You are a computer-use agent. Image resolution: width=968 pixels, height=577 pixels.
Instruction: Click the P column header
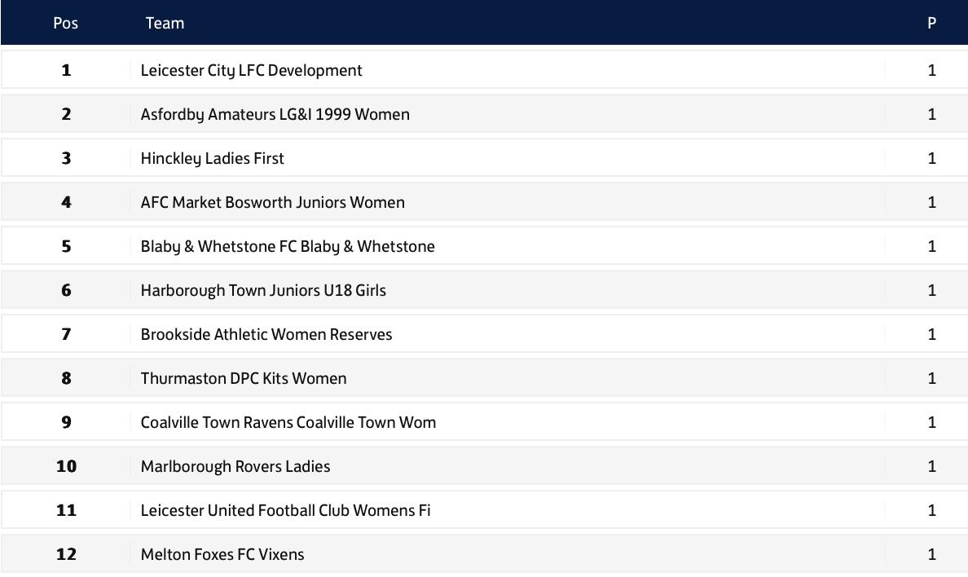(x=931, y=23)
